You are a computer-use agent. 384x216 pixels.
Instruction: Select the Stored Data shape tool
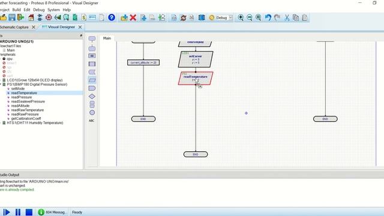coord(92,72)
